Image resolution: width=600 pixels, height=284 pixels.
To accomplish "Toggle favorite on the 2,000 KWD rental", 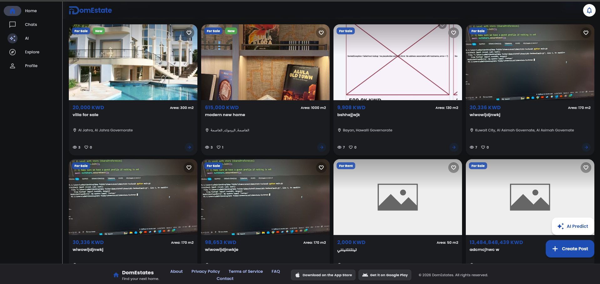I will pyautogui.click(x=454, y=168).
